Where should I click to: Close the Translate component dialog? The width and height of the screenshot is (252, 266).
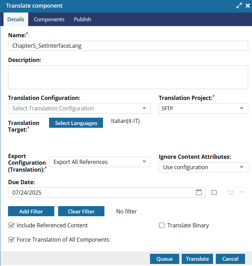(247, 6)
